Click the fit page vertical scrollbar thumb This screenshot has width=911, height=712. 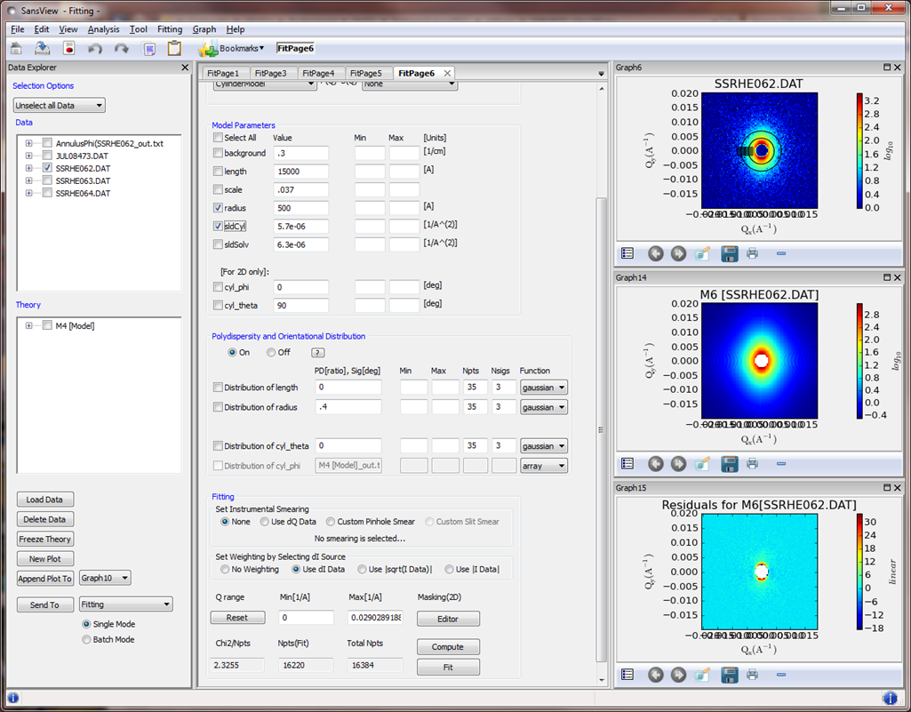602,429
